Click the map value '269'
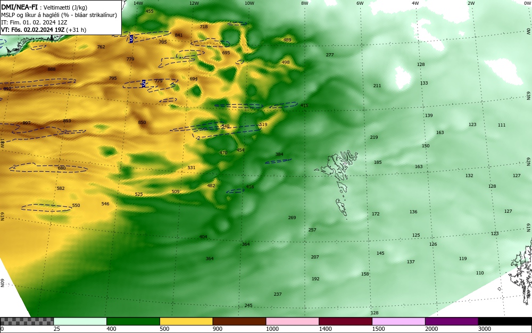 [292, 218]
